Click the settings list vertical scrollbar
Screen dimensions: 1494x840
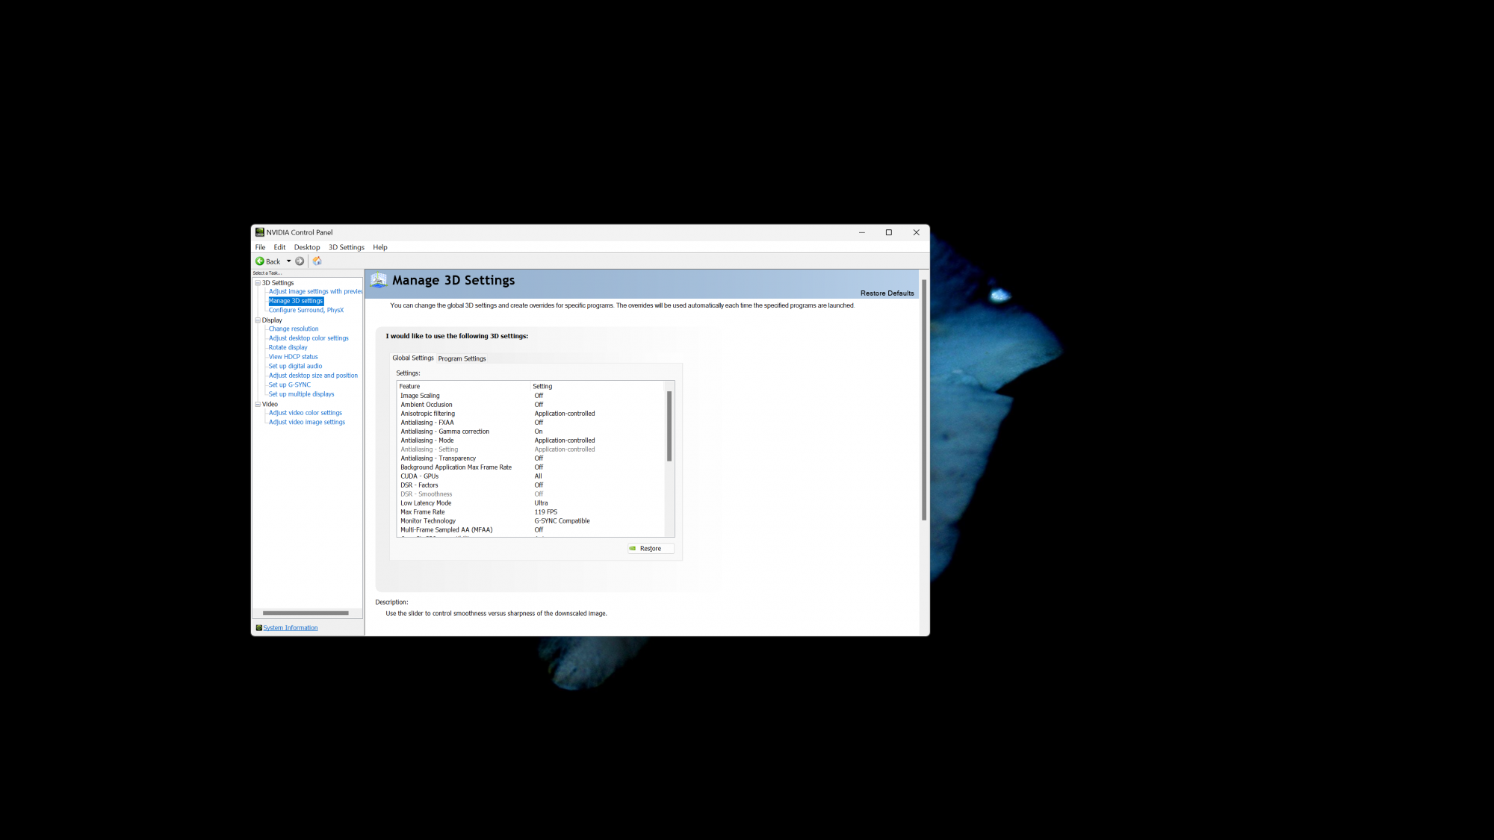point(669,426)
